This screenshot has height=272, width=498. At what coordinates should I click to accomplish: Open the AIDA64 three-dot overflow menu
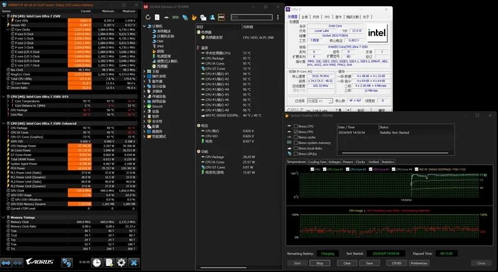[x=278, y=17]
